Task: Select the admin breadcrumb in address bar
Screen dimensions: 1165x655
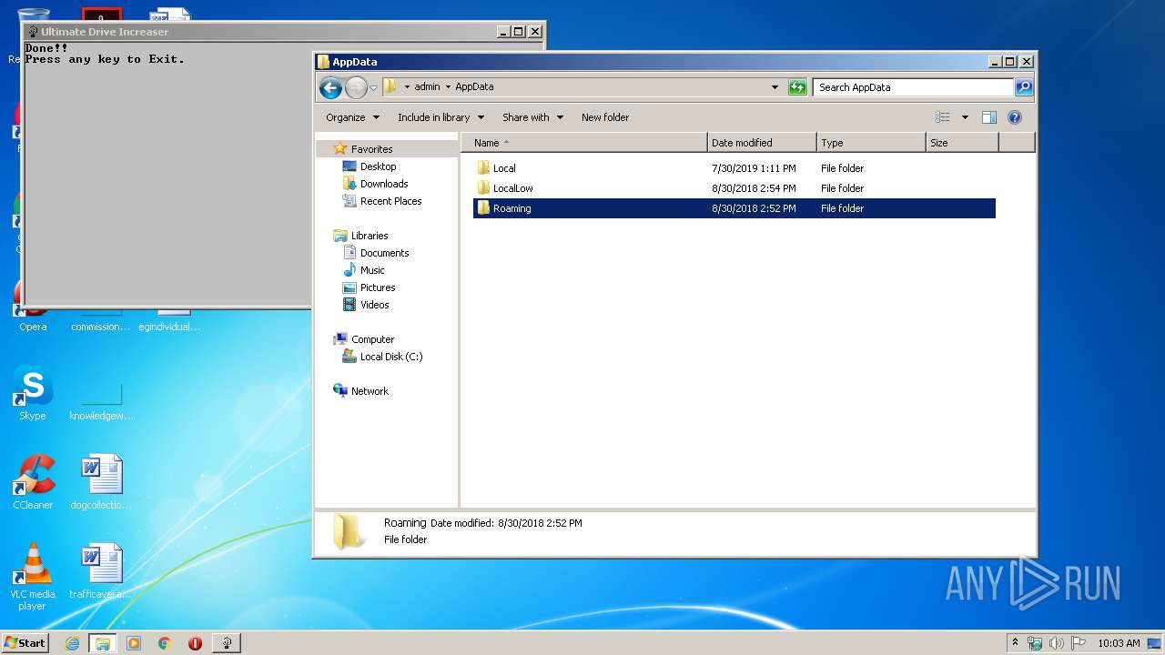Action: click(x=427, y=87)
